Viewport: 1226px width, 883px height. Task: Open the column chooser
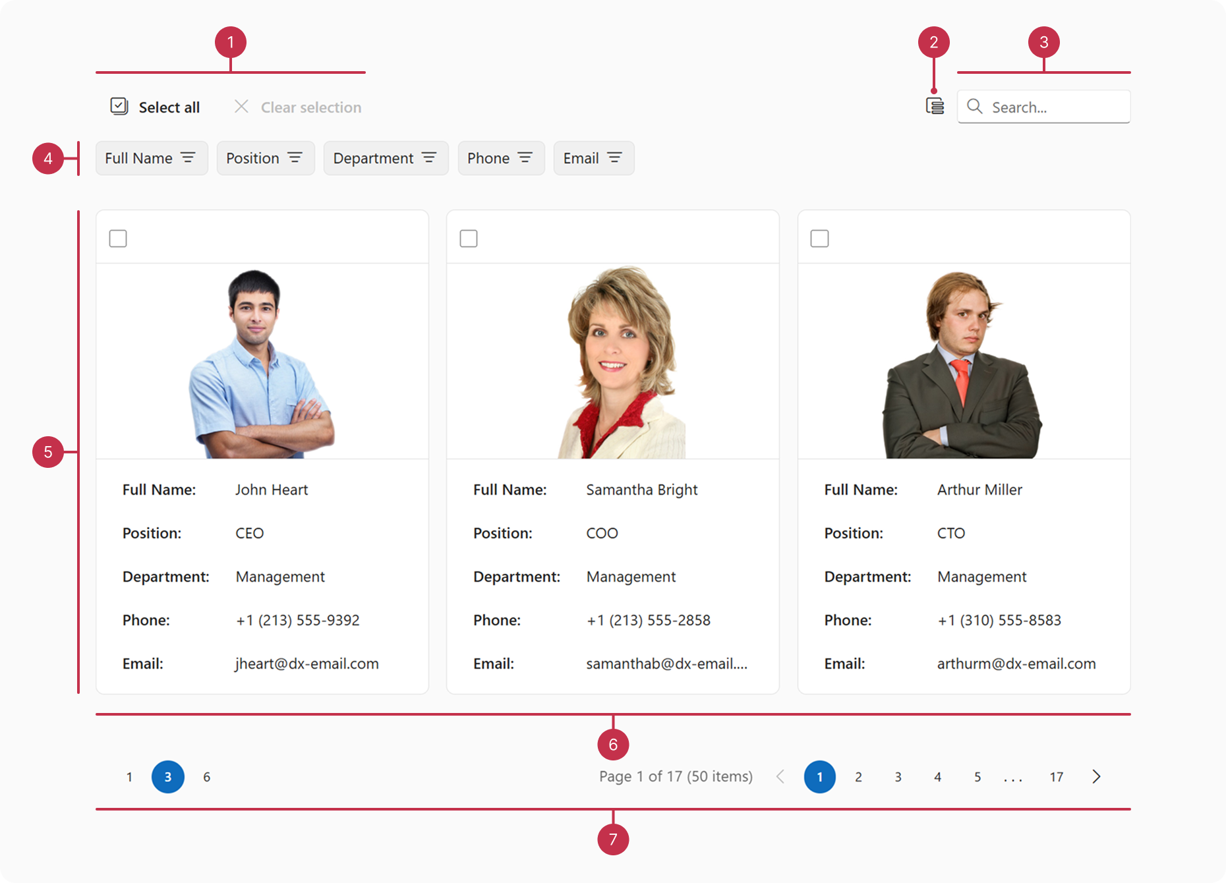934,106
